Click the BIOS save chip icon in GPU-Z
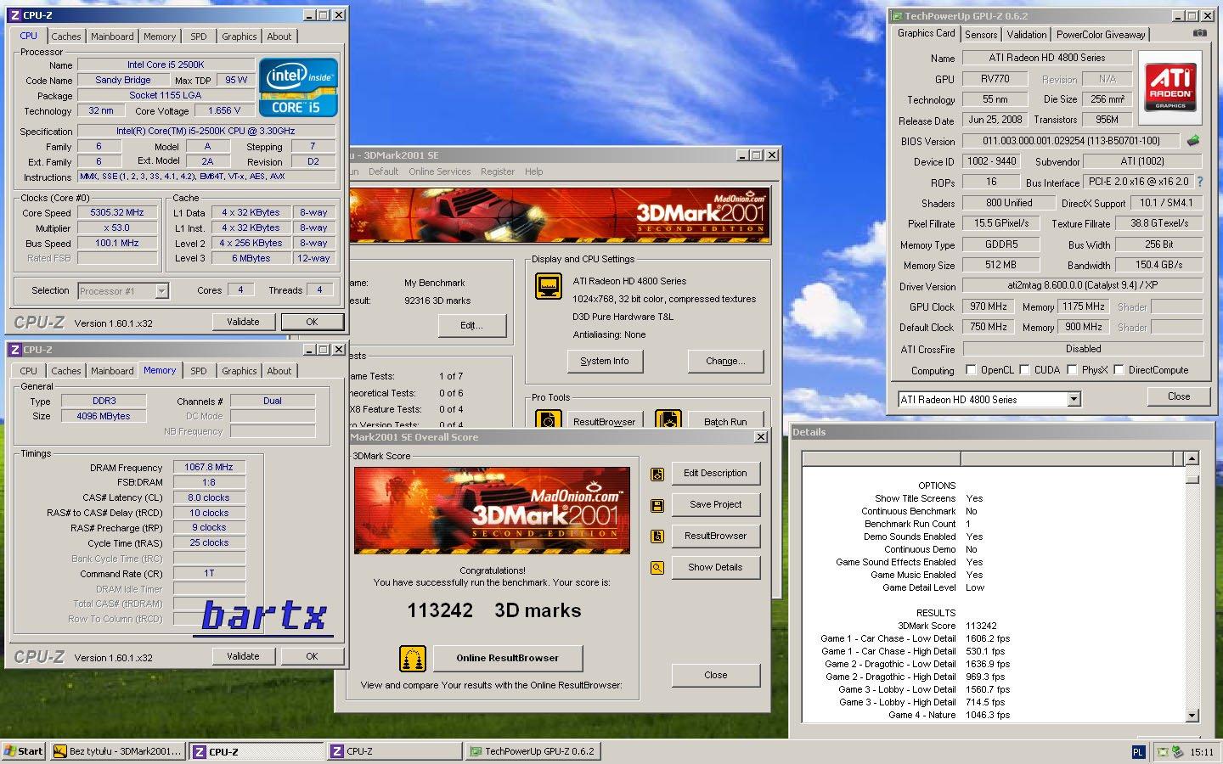 [x=1193, y=140]
